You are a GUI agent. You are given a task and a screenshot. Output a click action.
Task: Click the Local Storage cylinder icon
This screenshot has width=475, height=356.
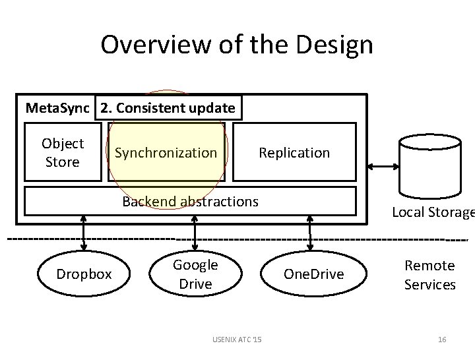pos(430,166)
